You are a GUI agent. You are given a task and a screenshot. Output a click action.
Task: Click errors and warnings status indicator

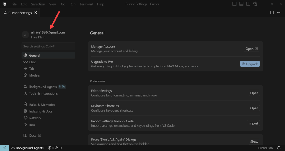point(55,148)
